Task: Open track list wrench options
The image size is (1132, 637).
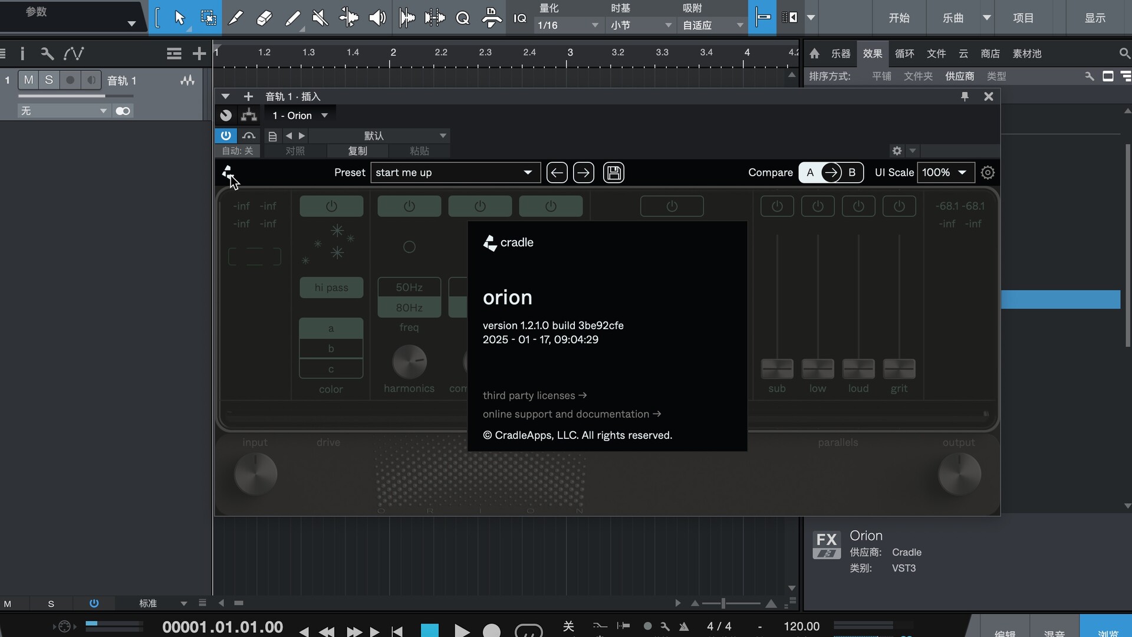Action: pyautogui.click(x=47, y=54)
